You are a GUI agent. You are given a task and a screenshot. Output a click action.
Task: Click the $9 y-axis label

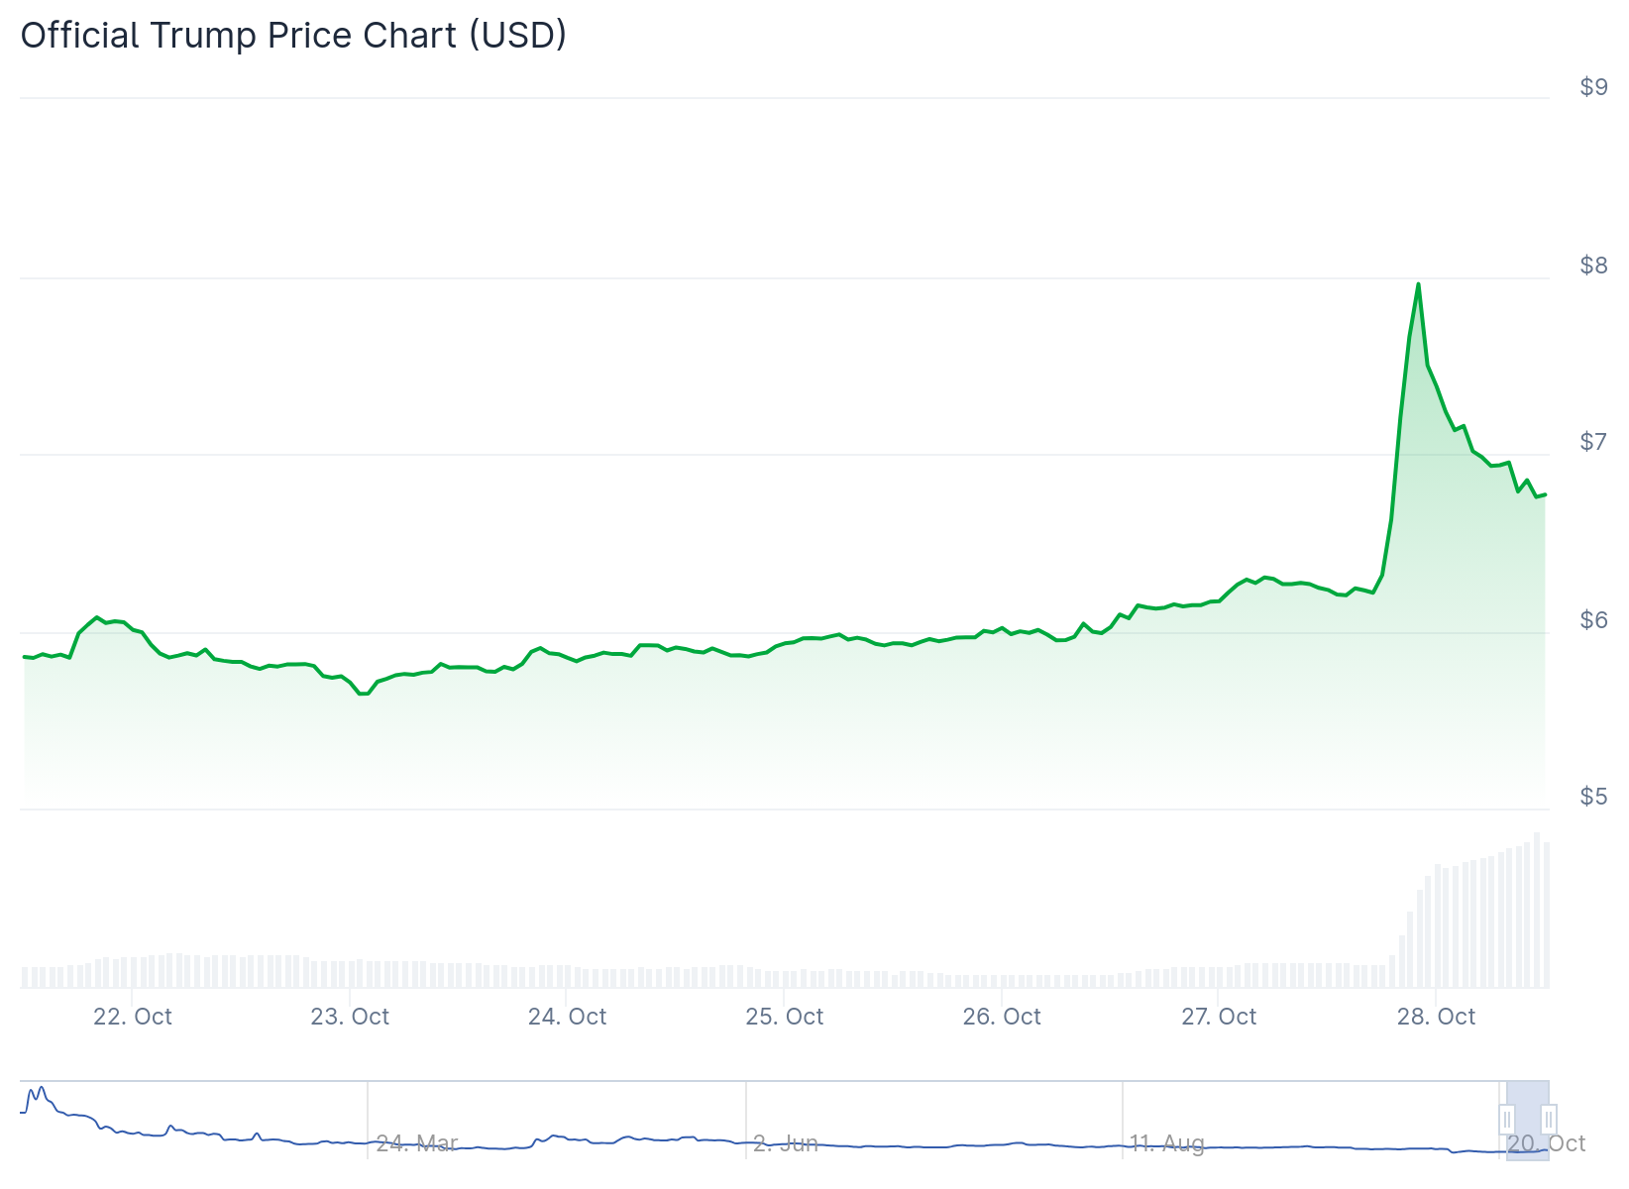[1593, 87]
